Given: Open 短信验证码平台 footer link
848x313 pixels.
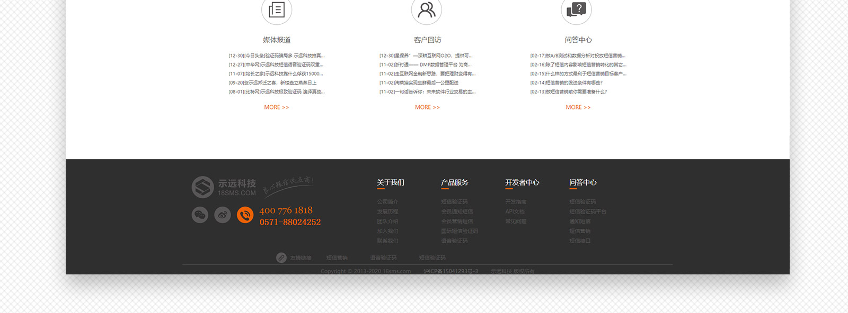Looking at the screenshot, I should pyautogui.click(x=588, y=211).
